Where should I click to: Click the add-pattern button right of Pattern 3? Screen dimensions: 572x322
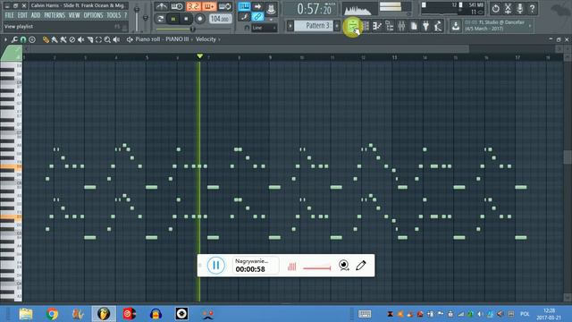337,26
